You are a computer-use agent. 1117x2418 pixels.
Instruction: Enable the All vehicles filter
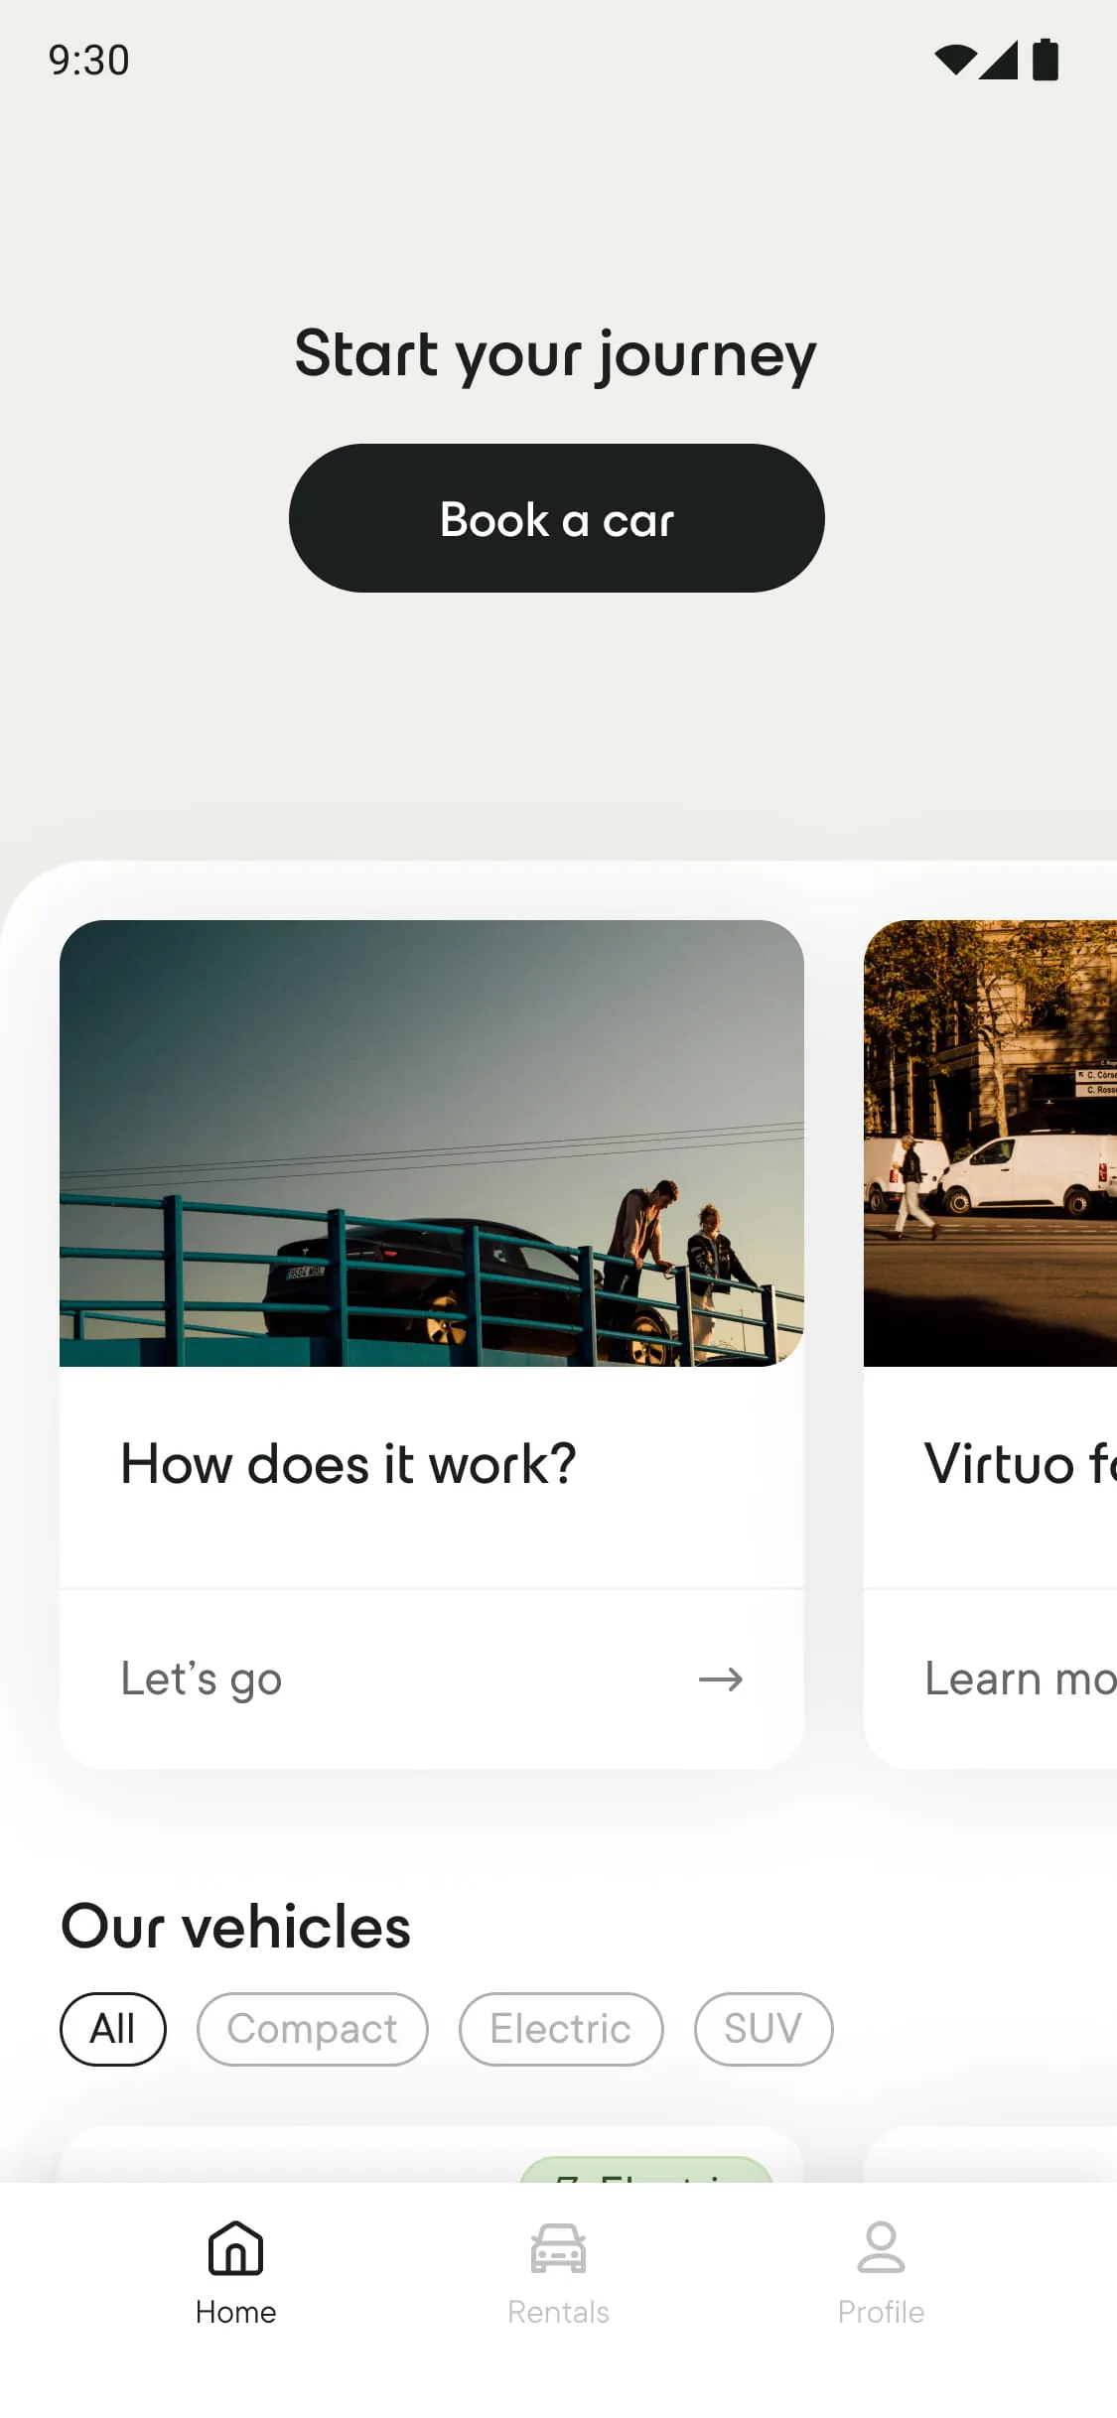(112, 2029)
